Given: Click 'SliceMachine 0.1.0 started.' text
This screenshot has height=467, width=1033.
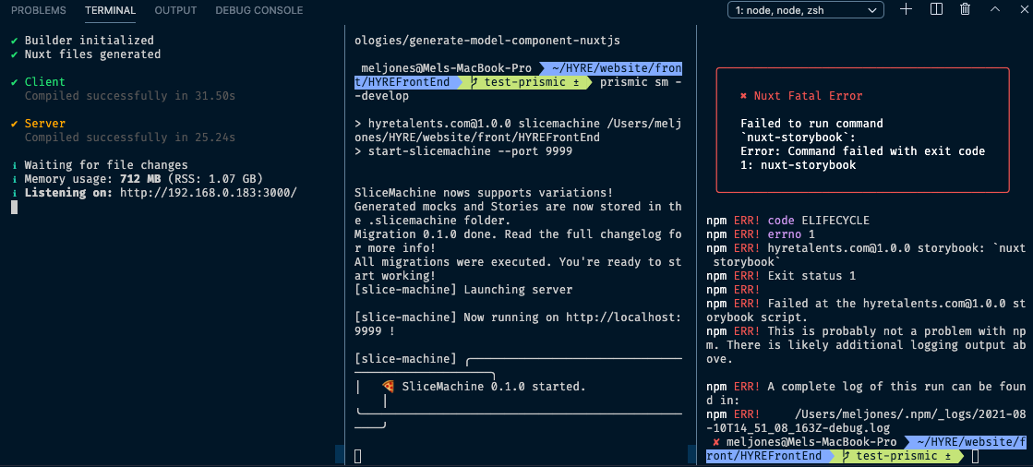Looking at the screenshot, I should pyautogui.click(x=494, y=387).
